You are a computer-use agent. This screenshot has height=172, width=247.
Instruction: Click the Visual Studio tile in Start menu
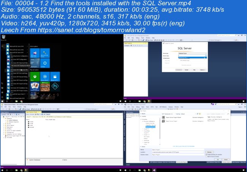(x=34, y=53)
